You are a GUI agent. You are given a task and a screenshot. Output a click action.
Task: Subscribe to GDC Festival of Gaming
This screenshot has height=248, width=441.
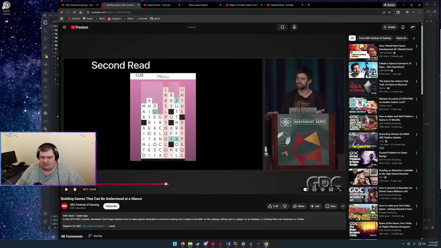pos(111,206)
